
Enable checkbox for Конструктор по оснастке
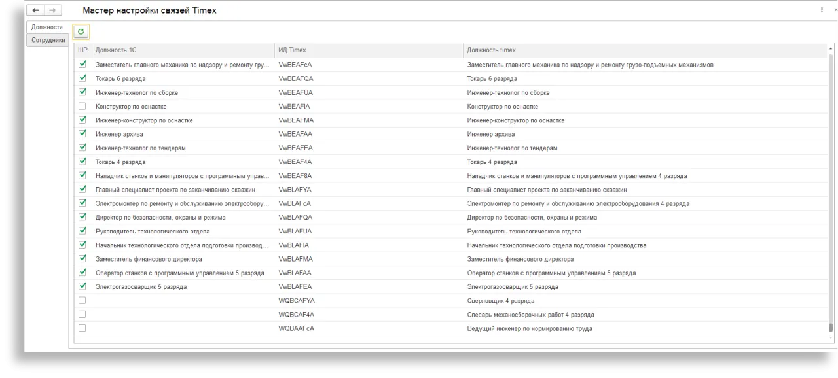pos(82,106)
